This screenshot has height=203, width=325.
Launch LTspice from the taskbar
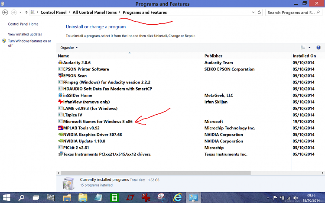click(130, 198)
